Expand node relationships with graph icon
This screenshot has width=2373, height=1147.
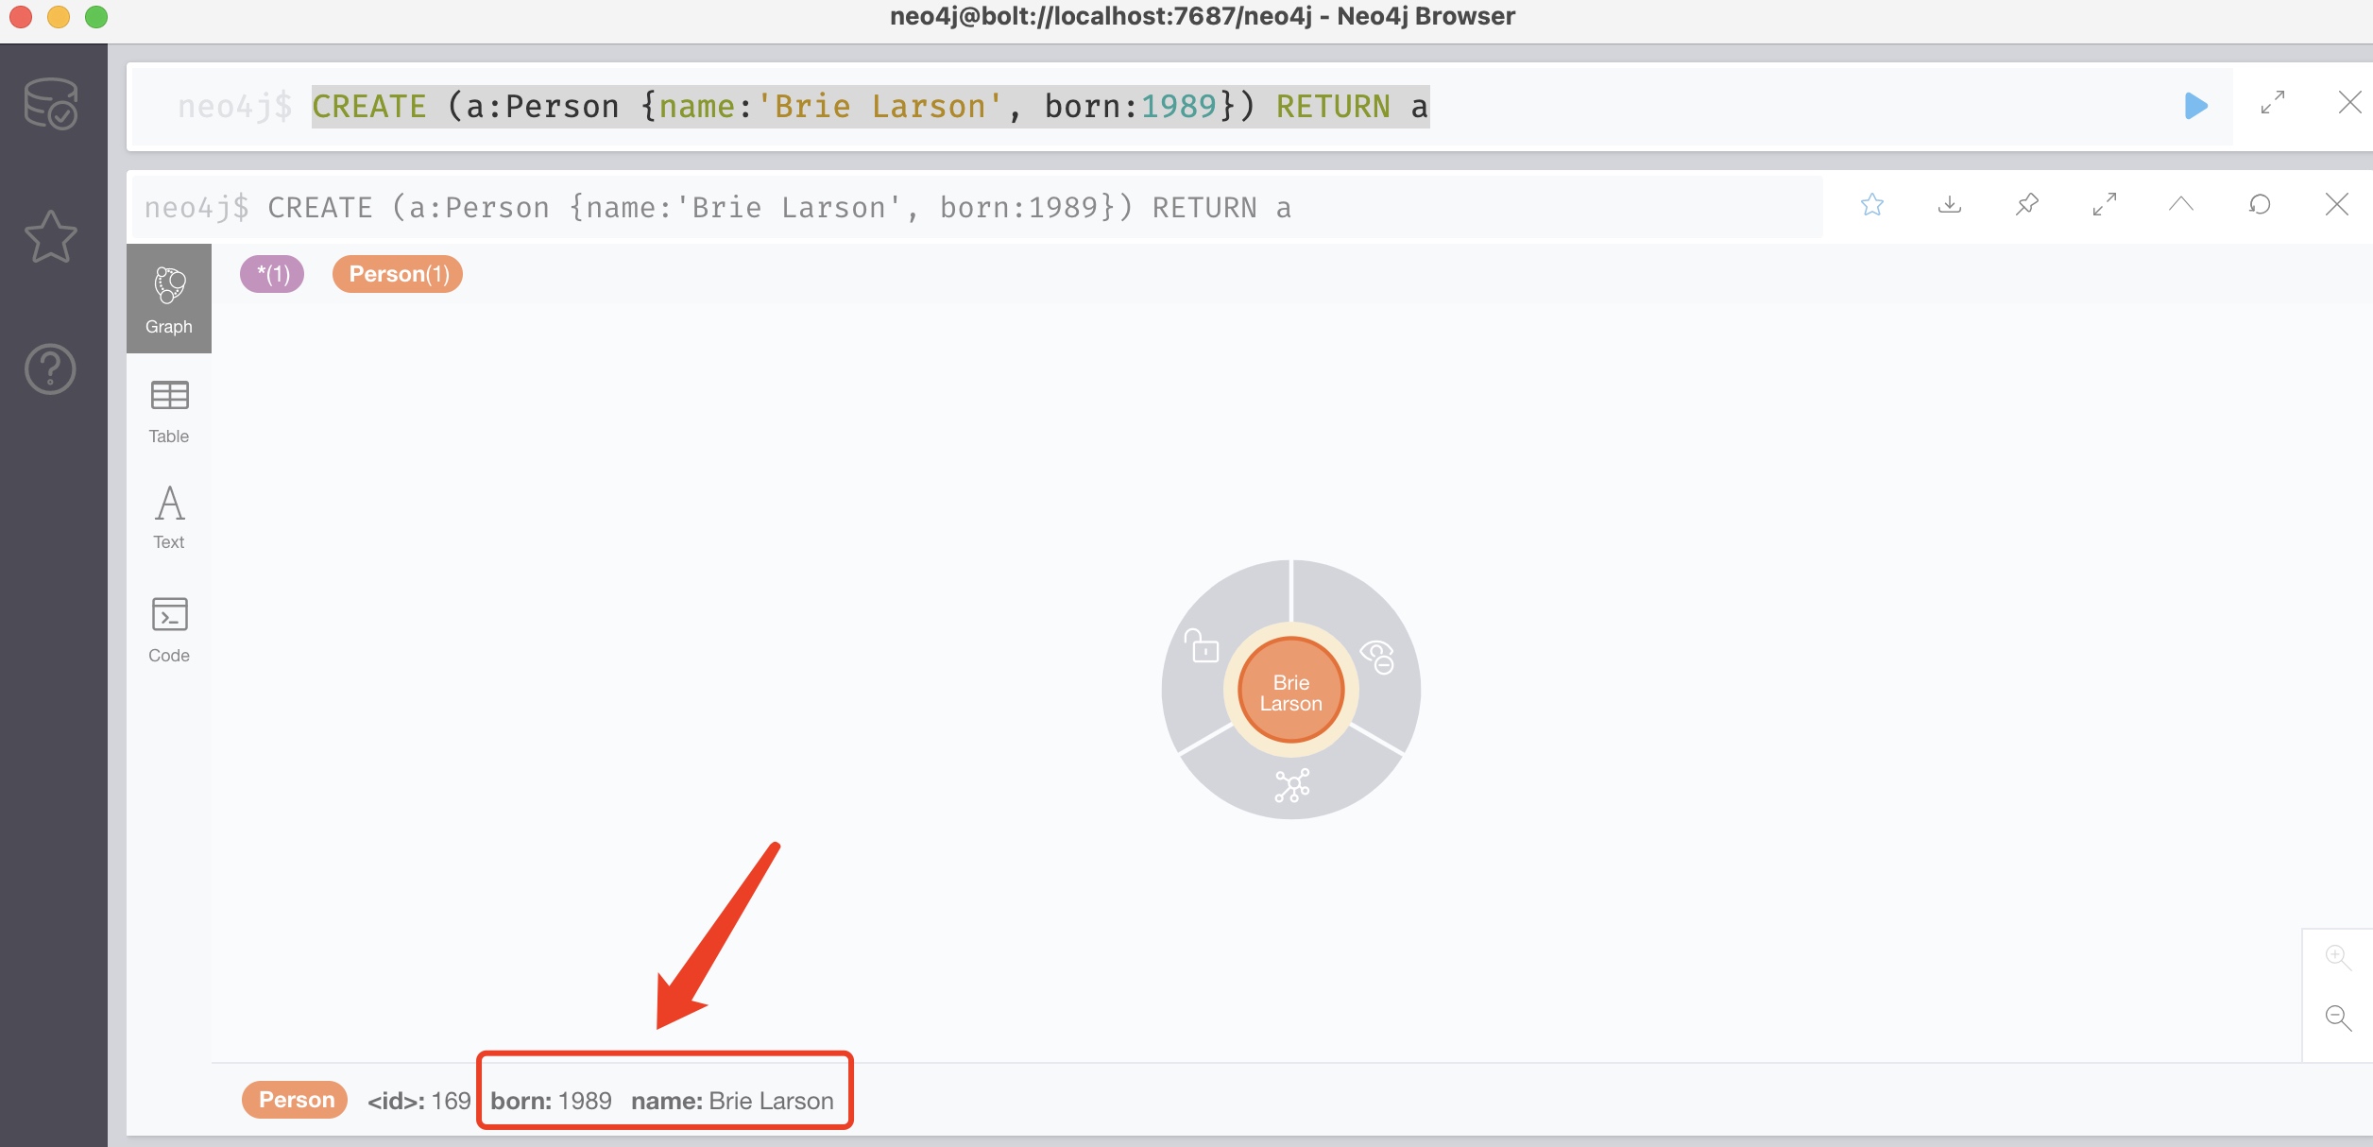(x=1291, y=785)
